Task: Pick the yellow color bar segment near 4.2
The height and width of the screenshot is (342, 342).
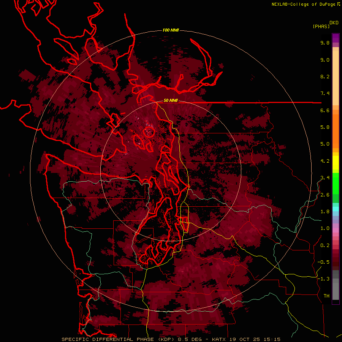Action: [x=336, y=163]
